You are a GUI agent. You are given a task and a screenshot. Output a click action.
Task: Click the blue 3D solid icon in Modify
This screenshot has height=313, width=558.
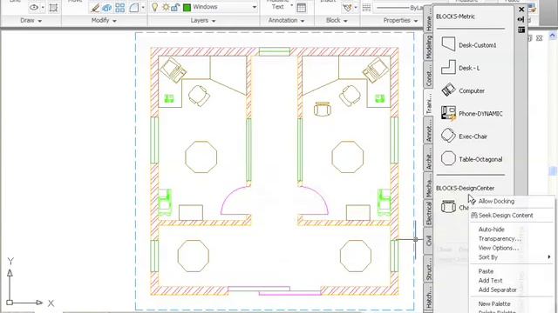tap(106, 8)
